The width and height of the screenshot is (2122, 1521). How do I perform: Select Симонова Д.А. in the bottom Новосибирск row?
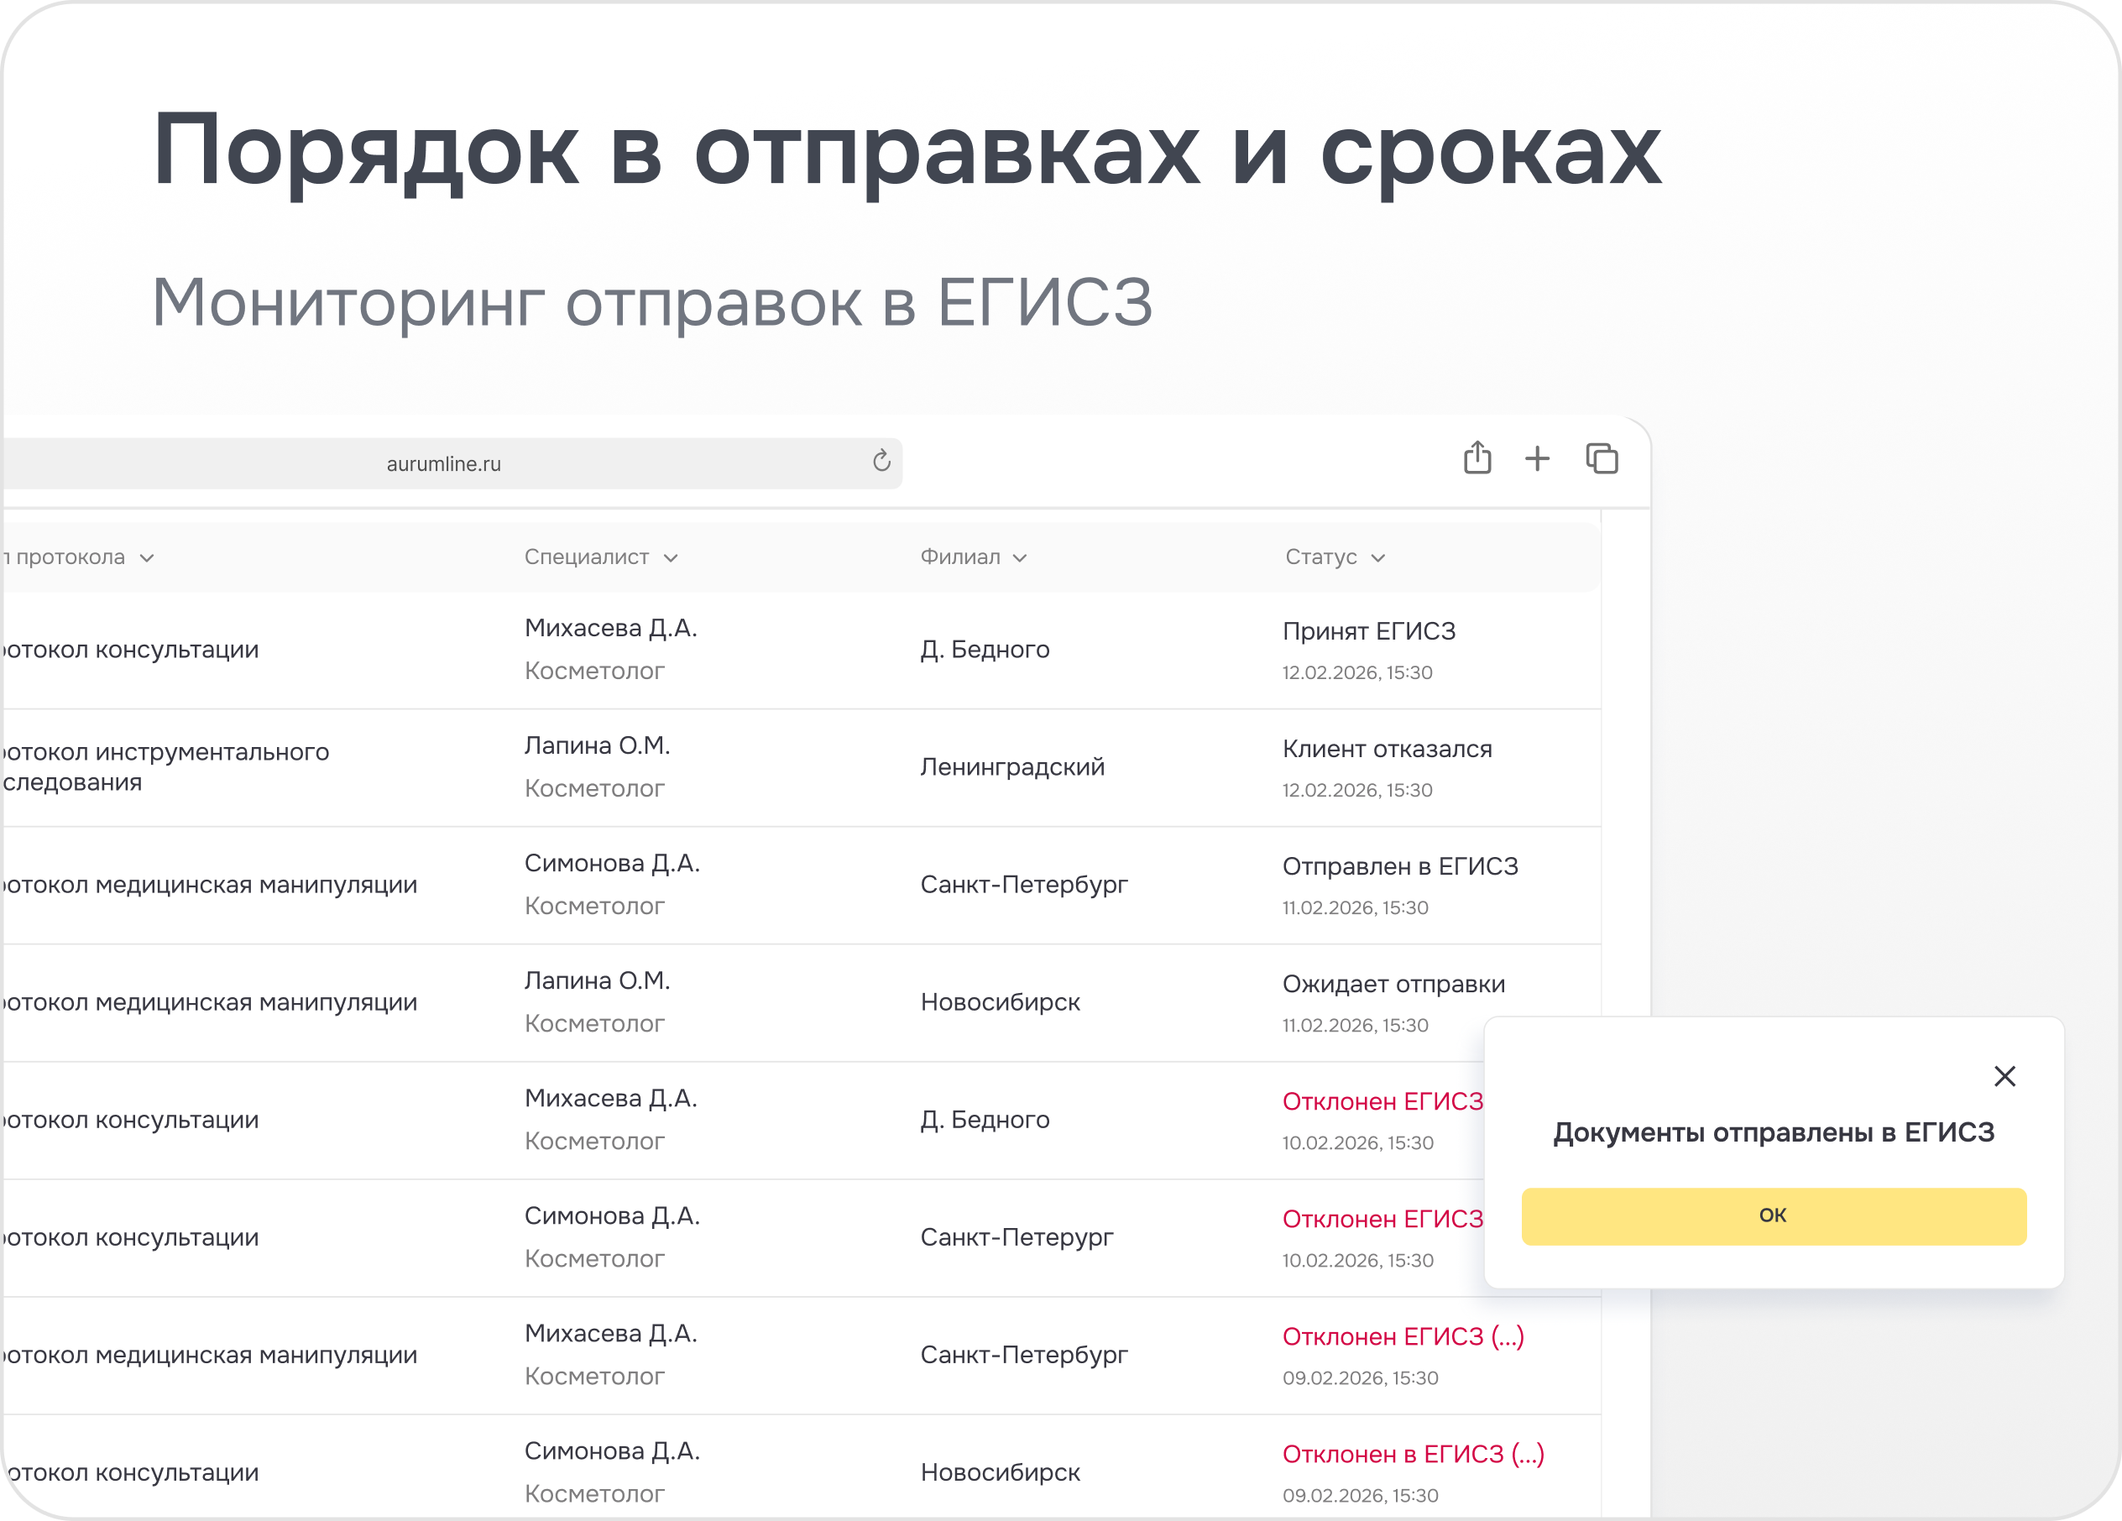coord(612,1450)
